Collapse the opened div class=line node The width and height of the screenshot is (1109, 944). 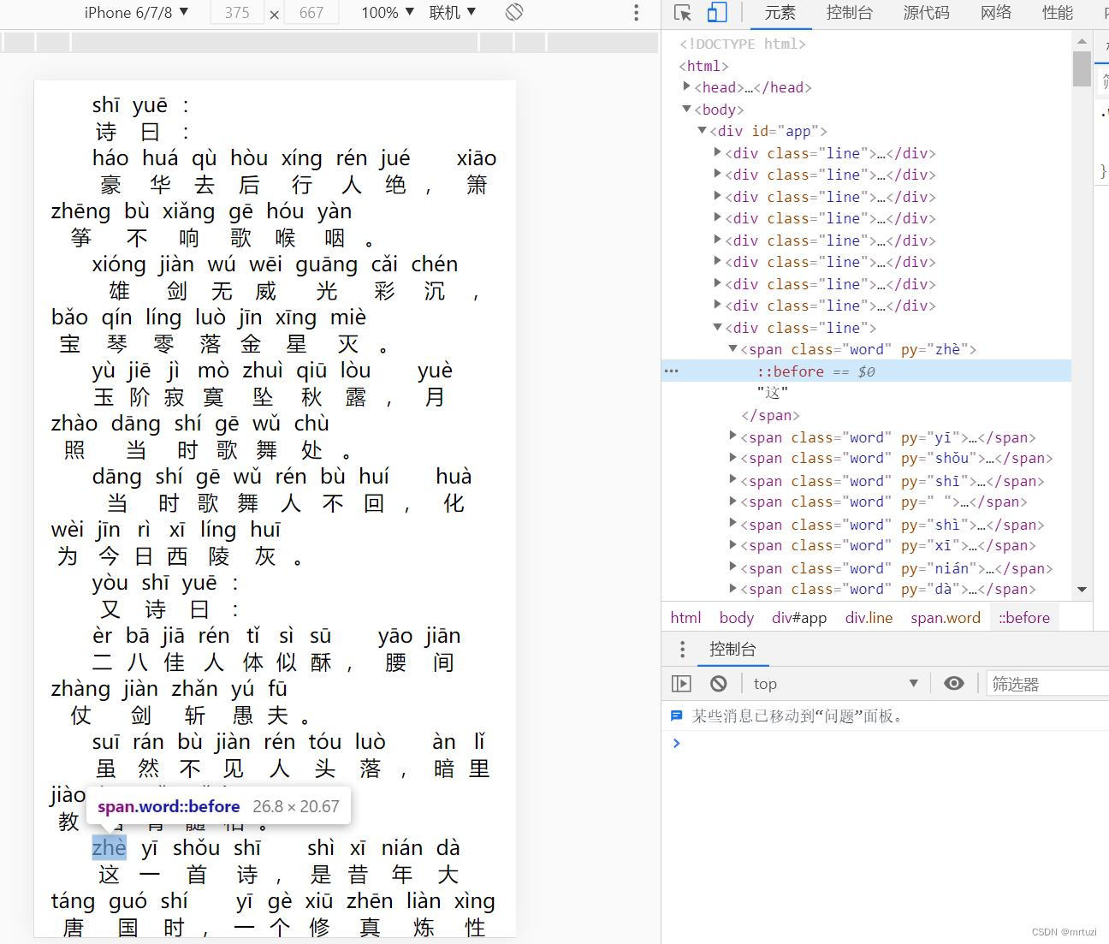coord(717,327)
